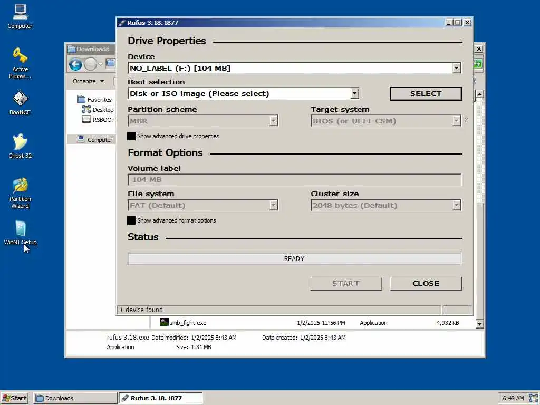The width and height of the screenshot is (540, 405).
Task: Open the Windows Start menu
Action: pyautogui.click(x=14, y=398)
